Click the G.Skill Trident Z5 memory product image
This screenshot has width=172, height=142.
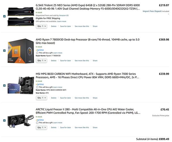click(21, 16)
